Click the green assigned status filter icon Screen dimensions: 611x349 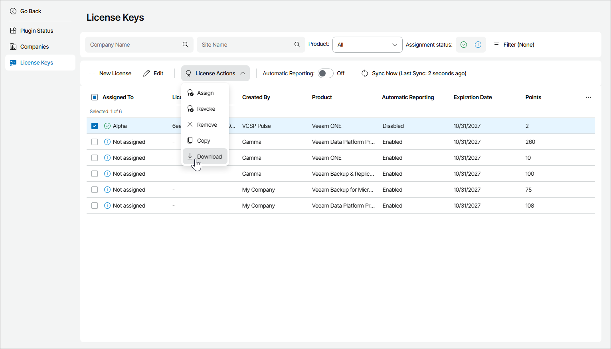pyautogui.click(x=464, y=45)
